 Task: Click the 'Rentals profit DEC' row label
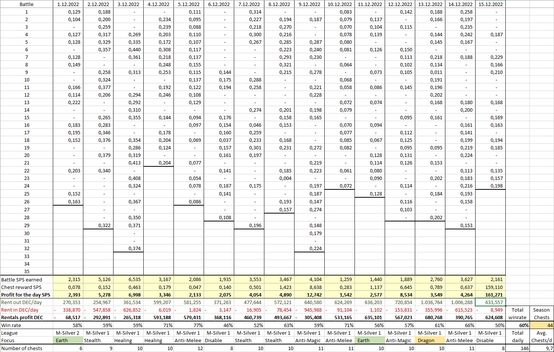click(22, 317)
